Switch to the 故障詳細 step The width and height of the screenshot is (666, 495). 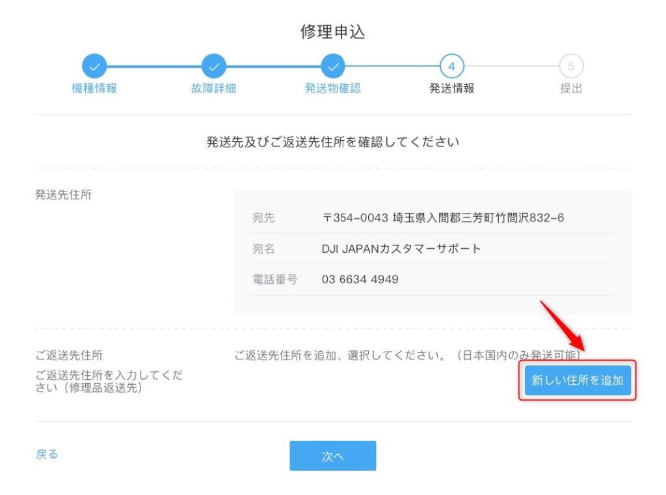coord(213,88)
